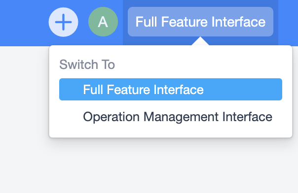Viewport: 298px width, 193px height.
Task: Select highlighted Full Feature Interface option
Action: [171, 89]
